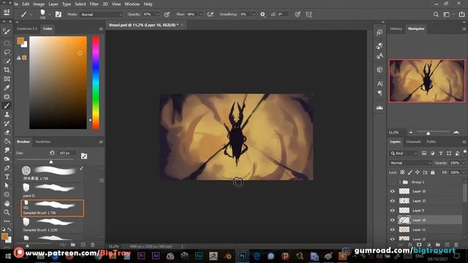
Task: Click the symmetry butterfly icon in options bar
Action: tap(309, 15)
